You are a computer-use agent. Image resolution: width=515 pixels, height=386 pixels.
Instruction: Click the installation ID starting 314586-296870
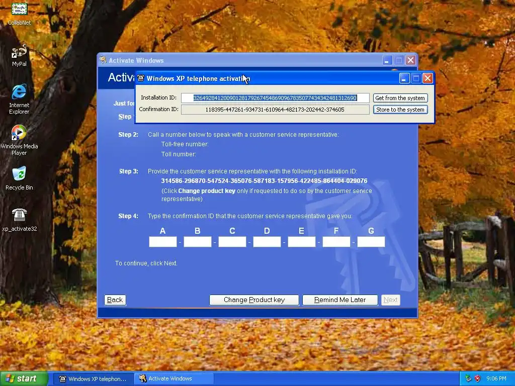pyautogui.click(x=264, y=181)
